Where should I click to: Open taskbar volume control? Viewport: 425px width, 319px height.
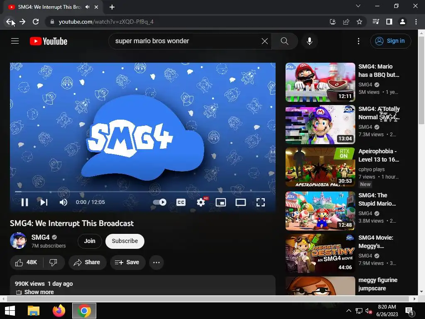(369, 311)
